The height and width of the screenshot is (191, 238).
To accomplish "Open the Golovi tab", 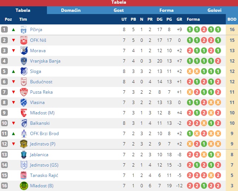I will (x=214, y=10).
